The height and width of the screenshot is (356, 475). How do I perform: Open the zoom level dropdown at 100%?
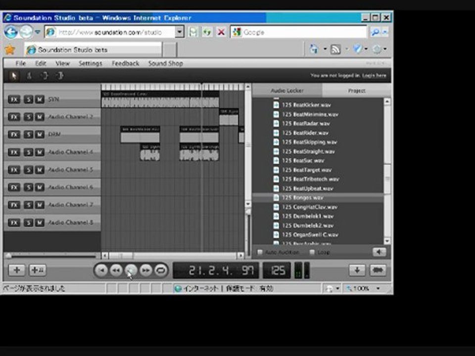tap(378, 288)
